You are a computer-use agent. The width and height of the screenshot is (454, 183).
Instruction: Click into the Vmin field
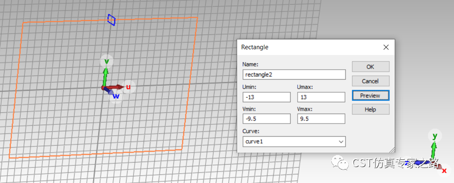267,118
